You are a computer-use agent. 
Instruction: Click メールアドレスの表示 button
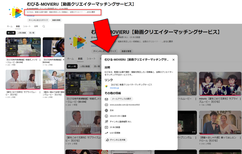coord(122,99)
